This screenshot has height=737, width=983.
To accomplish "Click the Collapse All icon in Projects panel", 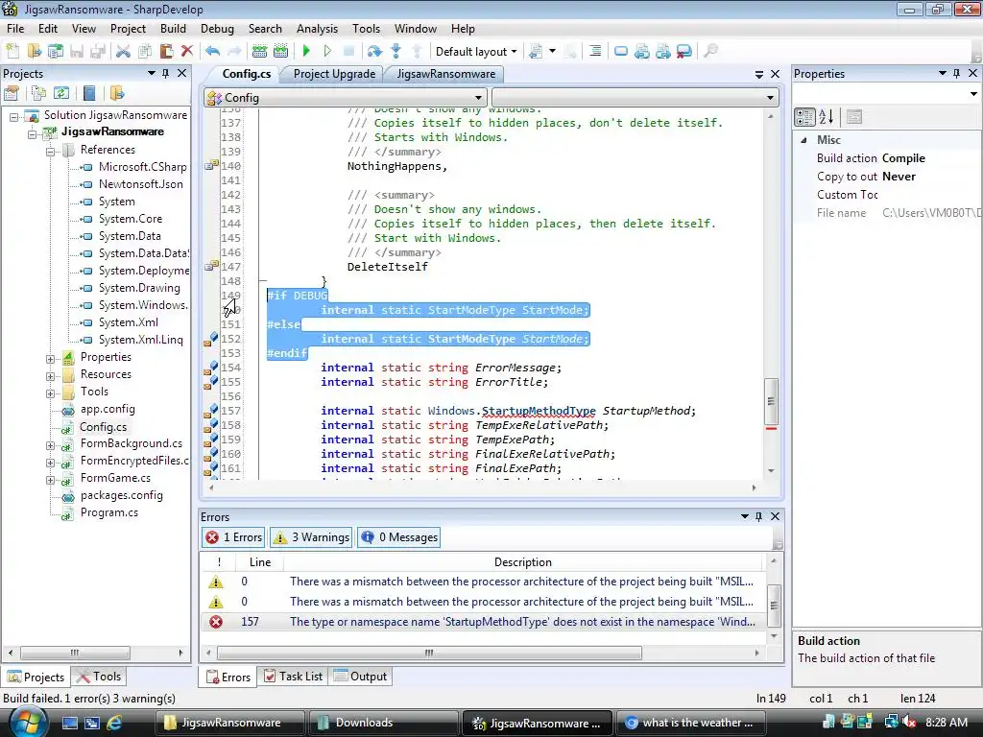I will [89, 93].
